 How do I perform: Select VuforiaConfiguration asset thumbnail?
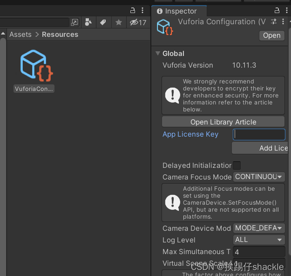coord(36,65)
